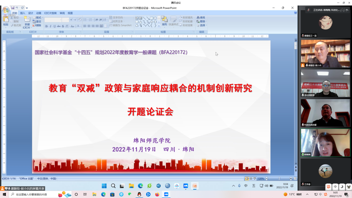Click the zoom slider handle
Screen dimensions: 352x198
coord(279,179)
